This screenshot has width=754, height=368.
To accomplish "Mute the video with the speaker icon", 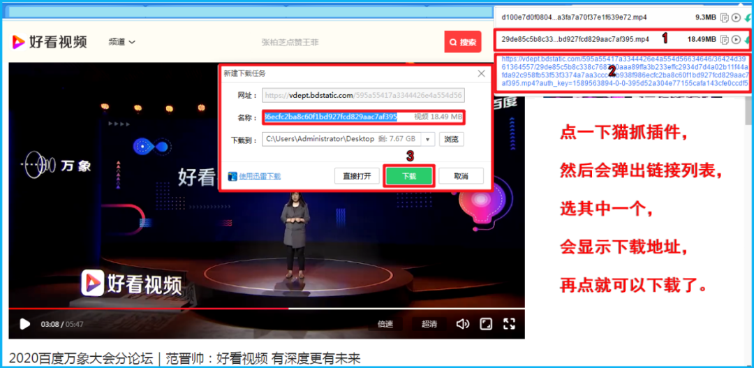I will [463, 324].
